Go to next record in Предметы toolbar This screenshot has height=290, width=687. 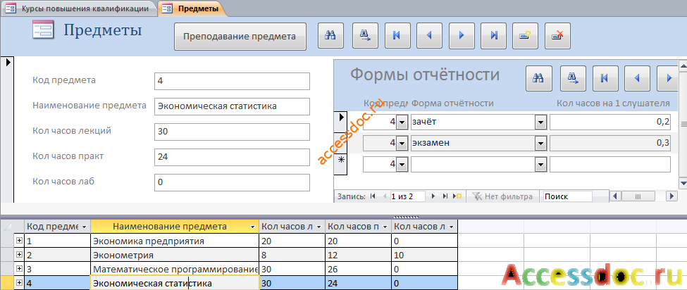[x=462, y=35]
